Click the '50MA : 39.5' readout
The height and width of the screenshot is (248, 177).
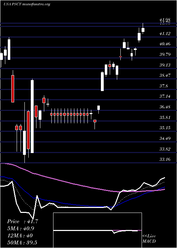click(x=22, y=242)
